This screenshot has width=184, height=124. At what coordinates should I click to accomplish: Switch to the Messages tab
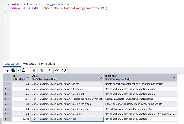pyautogui.click(x=29, y=63)
